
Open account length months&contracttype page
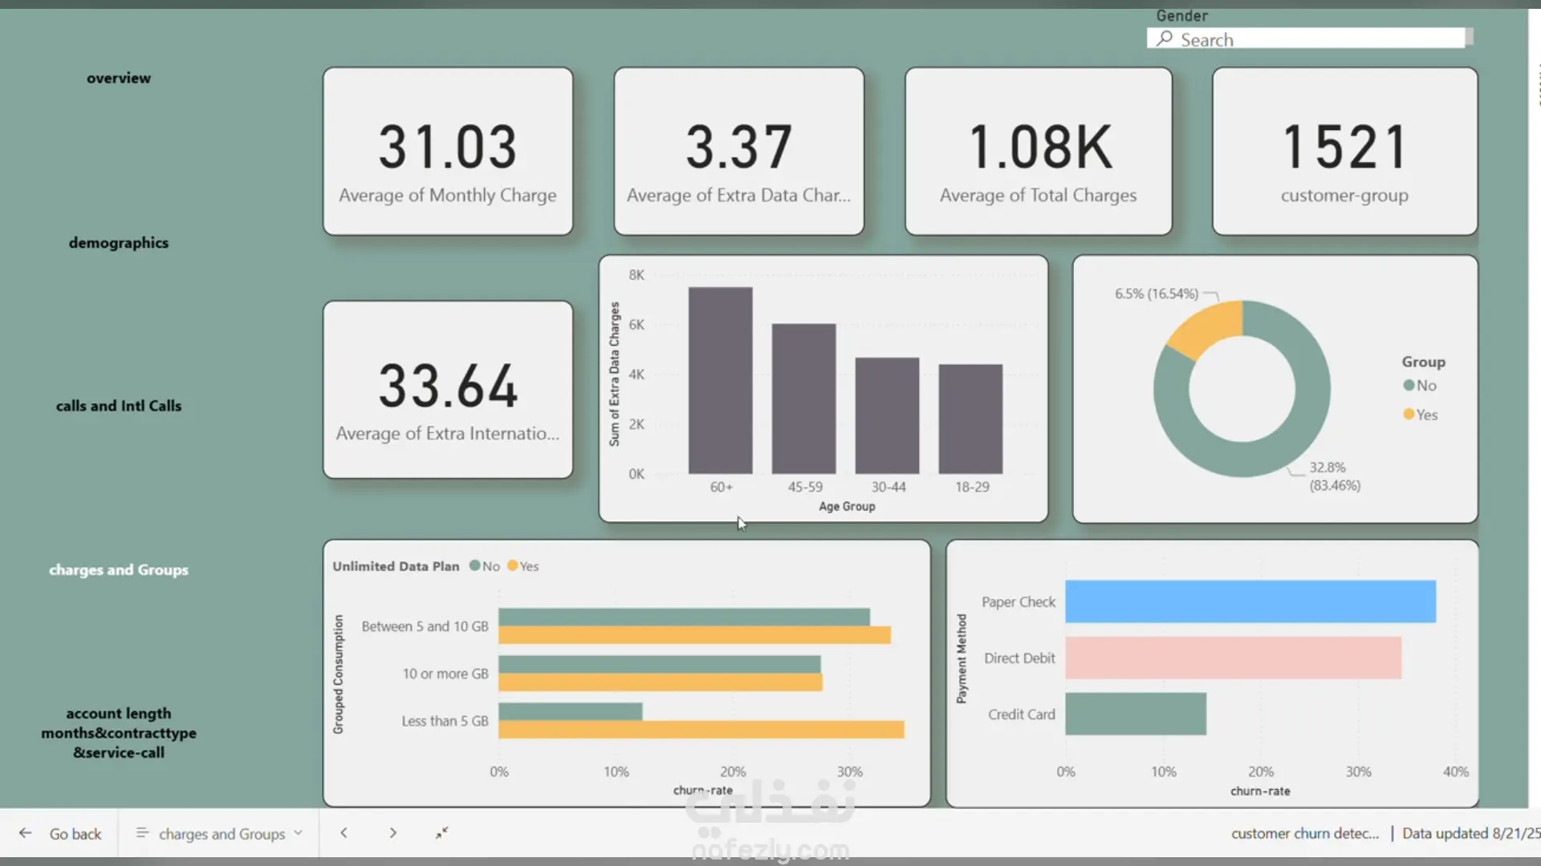(119, 733)
